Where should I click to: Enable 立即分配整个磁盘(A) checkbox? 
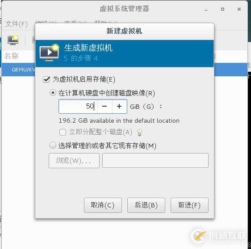click(x=63, y=132)
